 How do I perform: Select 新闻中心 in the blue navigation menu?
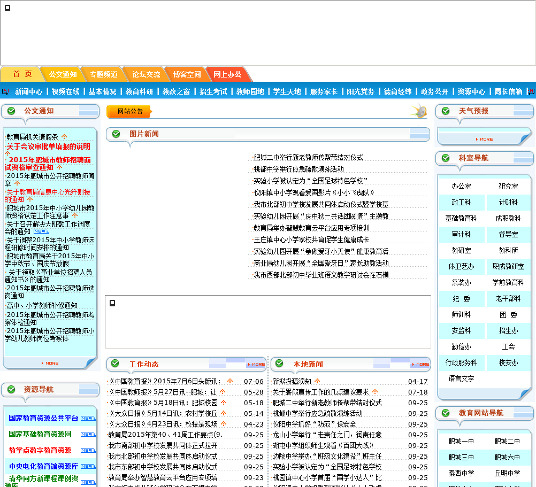(28, 91)
